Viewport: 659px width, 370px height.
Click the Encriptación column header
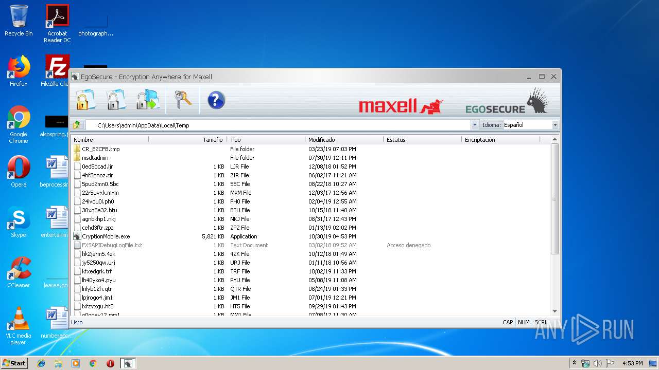coord(501,140)
